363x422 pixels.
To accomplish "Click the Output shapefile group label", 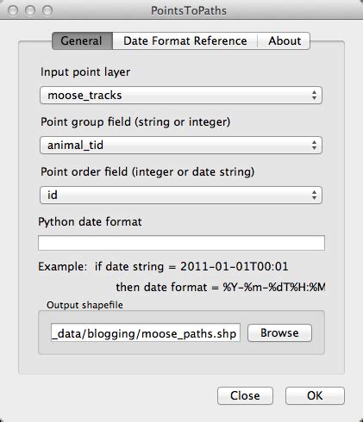I will [x=84, y=305].
